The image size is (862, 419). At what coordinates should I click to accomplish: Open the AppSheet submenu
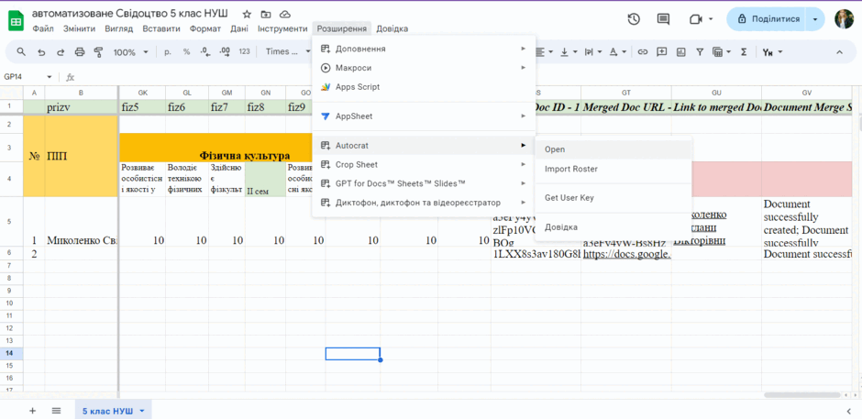(424, 116)
